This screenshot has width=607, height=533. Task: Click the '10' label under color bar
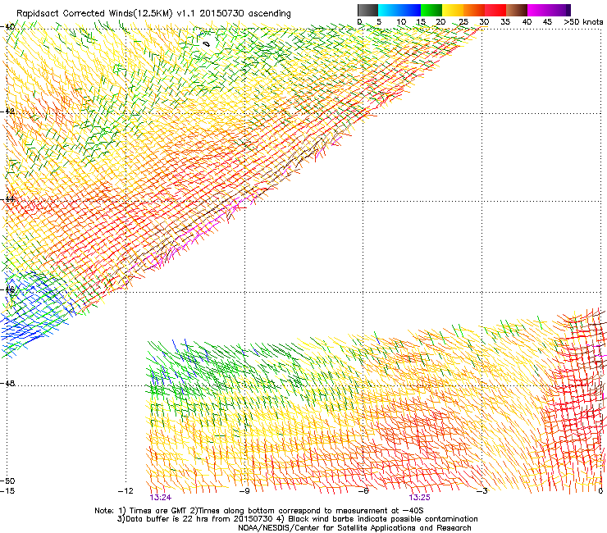click(x=401, y=22)
